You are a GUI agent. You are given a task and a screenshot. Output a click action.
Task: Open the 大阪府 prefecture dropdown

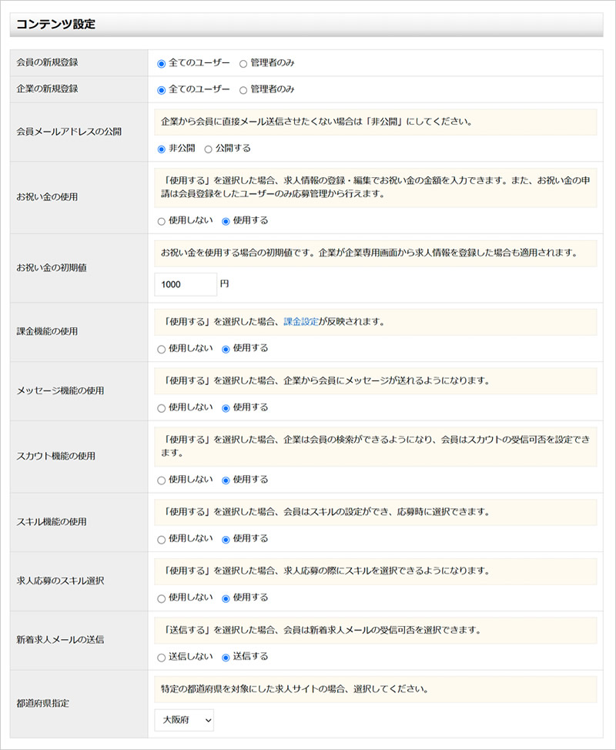(x=185, y=720)
